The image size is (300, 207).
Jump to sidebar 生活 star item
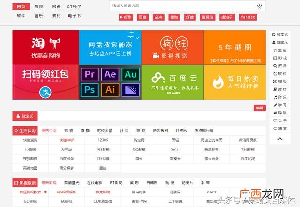(280, 50)
